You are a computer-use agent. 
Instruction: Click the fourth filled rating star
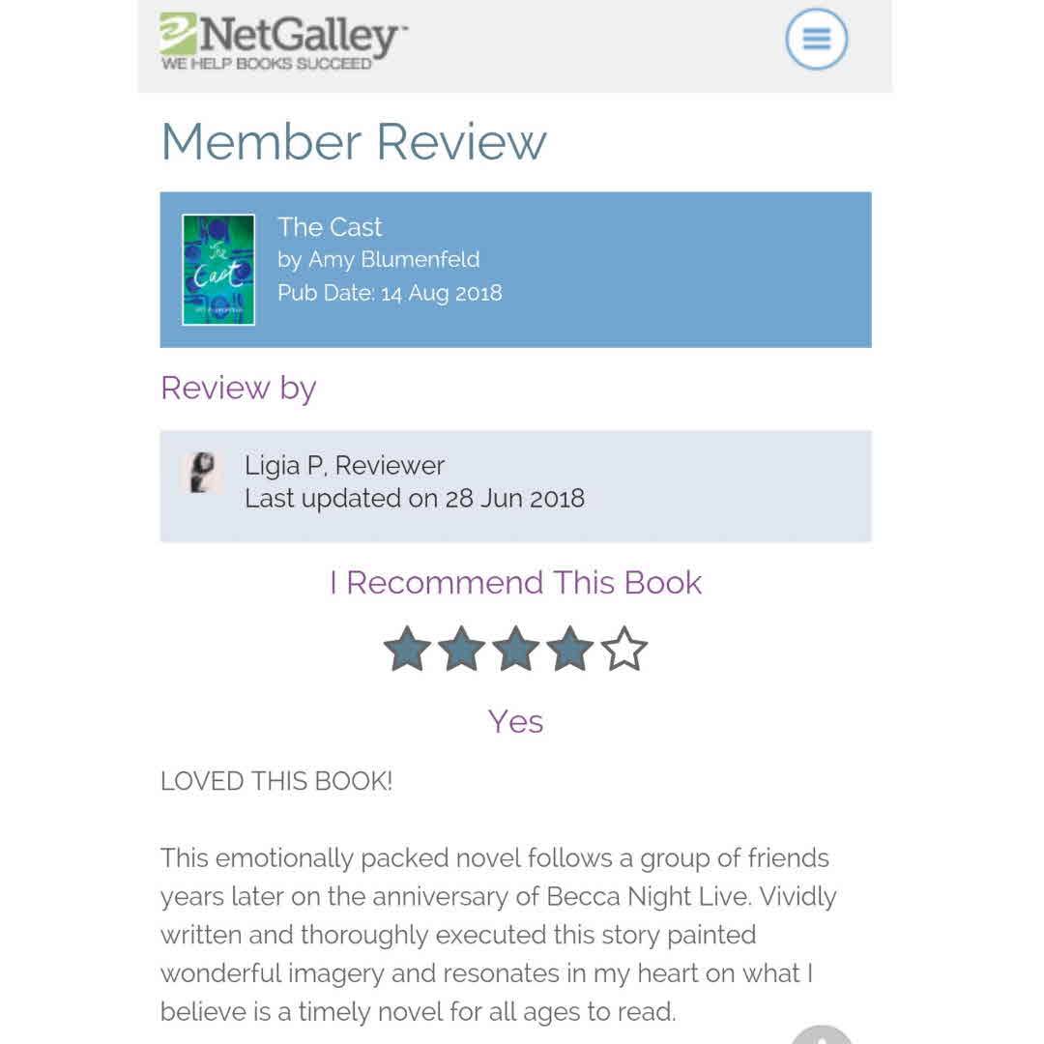569,649
